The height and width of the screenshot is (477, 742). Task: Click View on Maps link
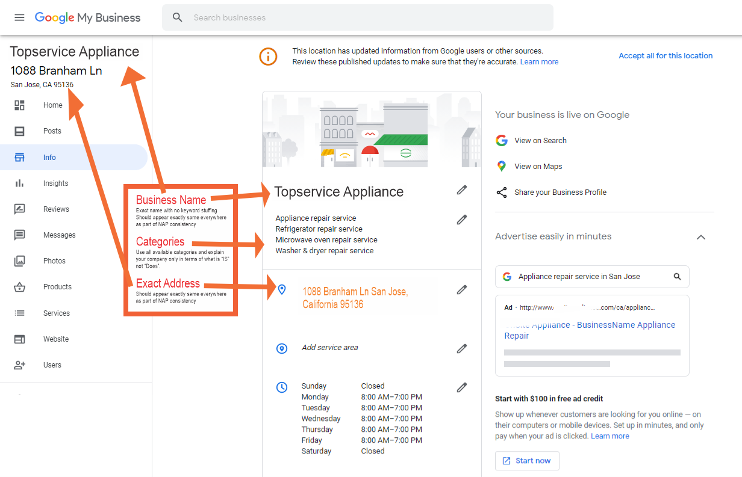[x=538, y=167]
